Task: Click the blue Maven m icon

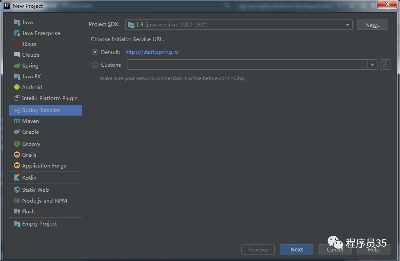Action: (x=17, y=121)
